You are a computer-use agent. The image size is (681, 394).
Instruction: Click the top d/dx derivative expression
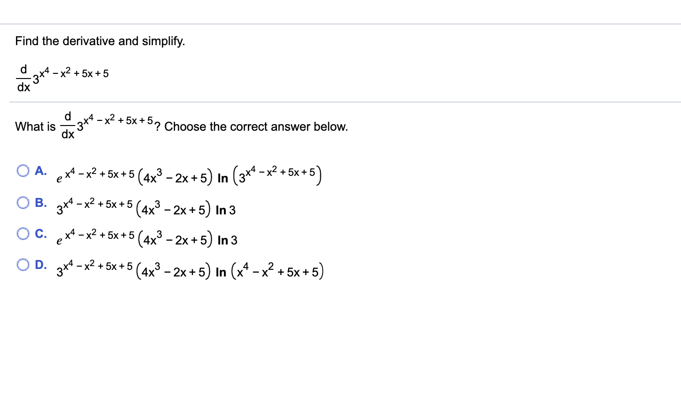pos(63,77)
